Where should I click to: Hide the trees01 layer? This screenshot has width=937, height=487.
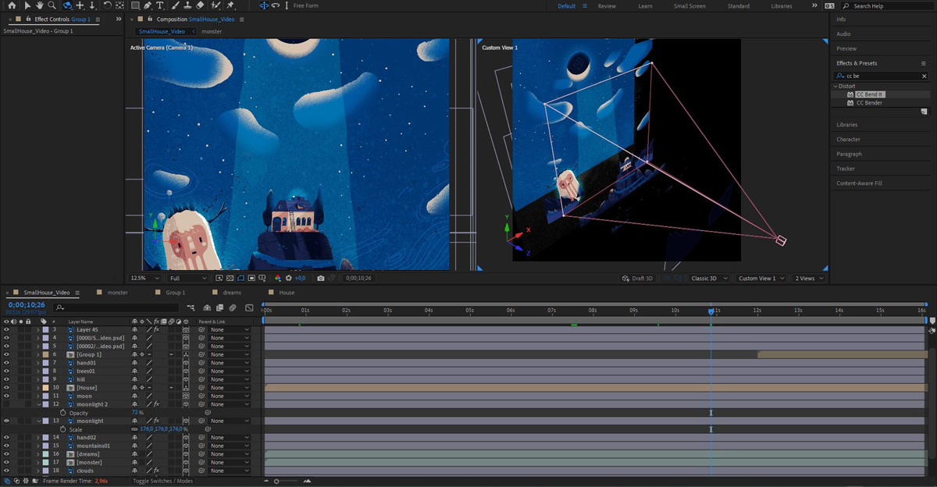coord(7,371)
